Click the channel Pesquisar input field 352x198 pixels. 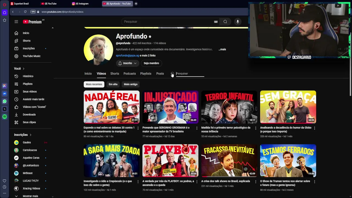190,74
